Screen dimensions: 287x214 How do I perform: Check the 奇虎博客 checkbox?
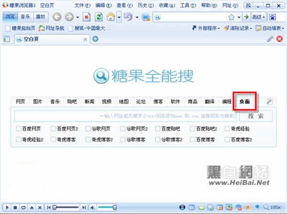53,140
